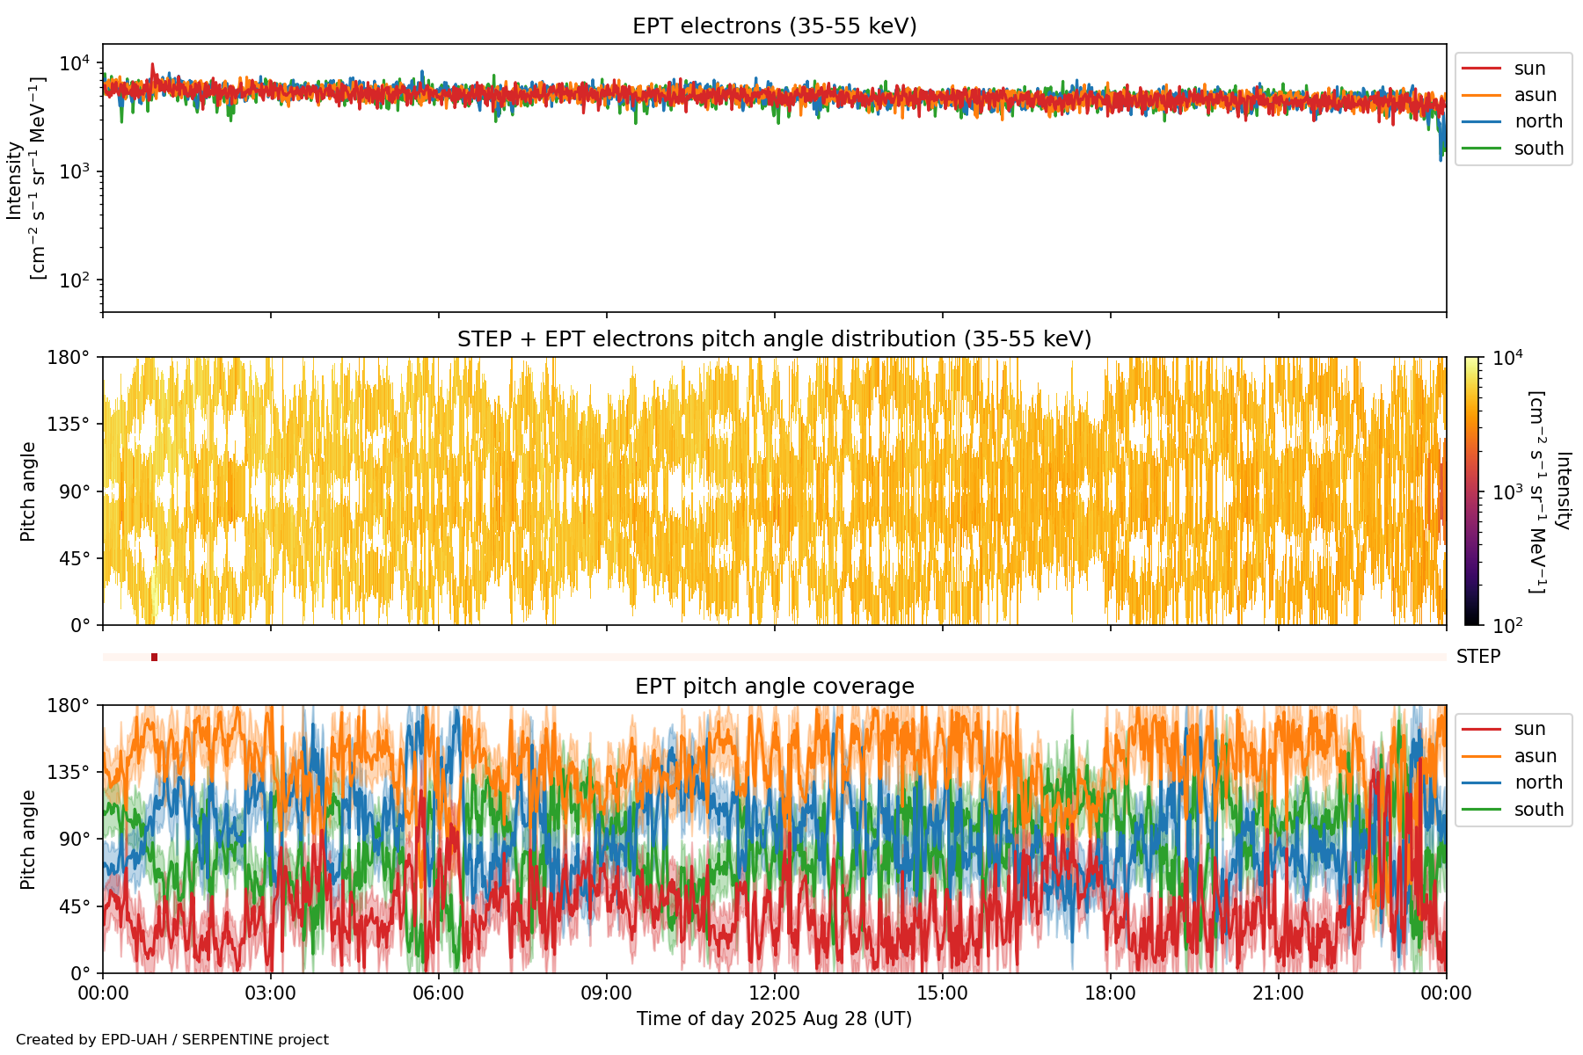Select south in the pitch angle coverage legend
1583x1055 pixels.
1538,810
